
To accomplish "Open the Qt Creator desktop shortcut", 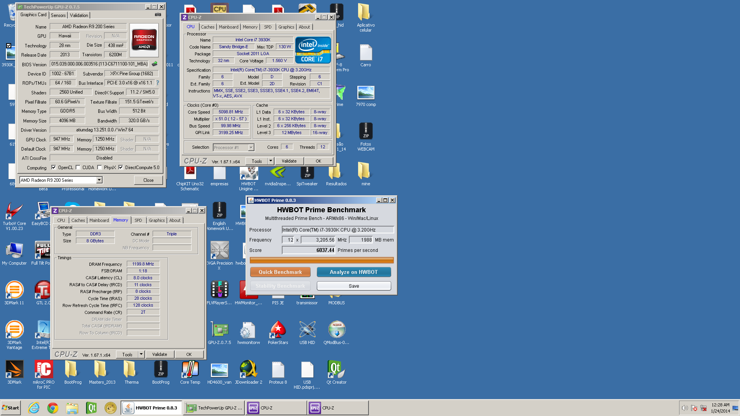I will coord(336,372).
